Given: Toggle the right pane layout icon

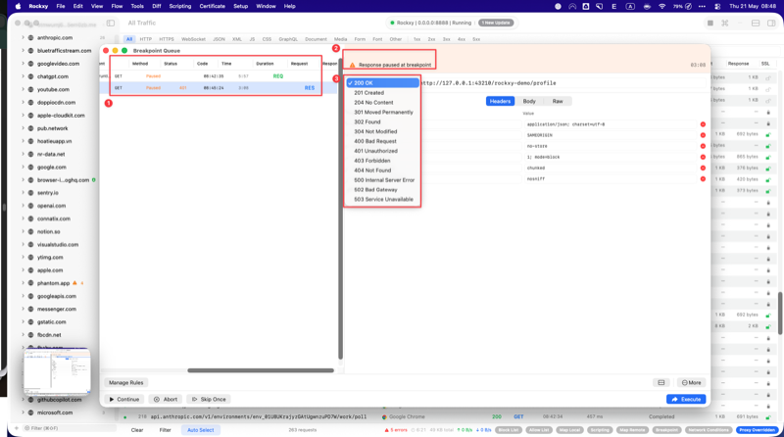Looking at the screenshot, I should pos(771,23).
